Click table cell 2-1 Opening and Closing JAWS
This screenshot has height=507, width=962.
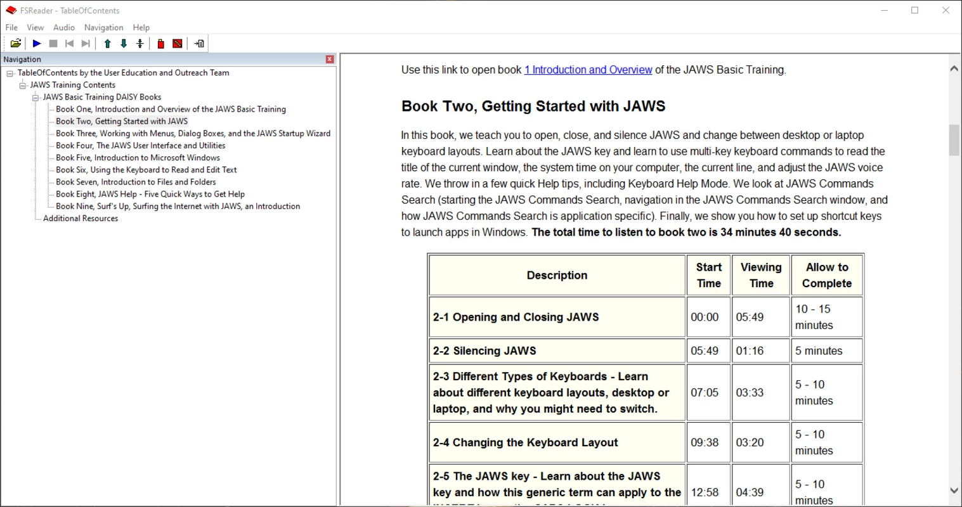pos(557,317)
